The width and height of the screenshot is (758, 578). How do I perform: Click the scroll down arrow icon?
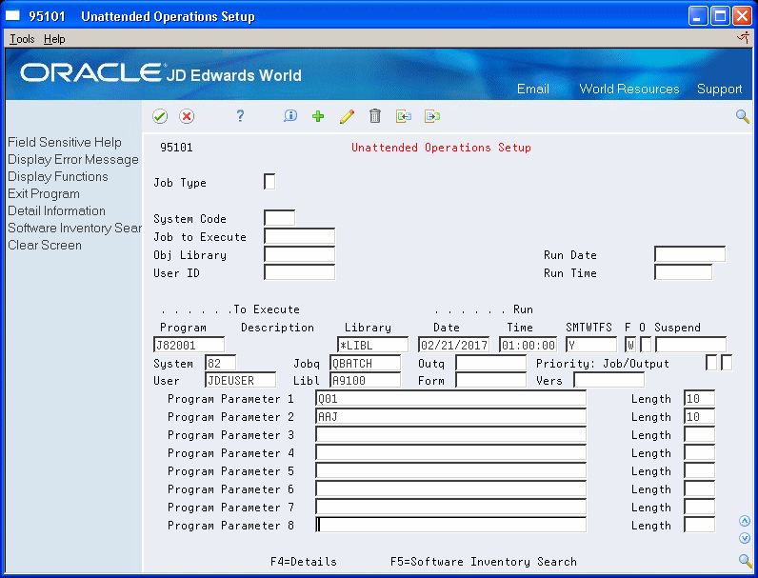click(745, 538)
